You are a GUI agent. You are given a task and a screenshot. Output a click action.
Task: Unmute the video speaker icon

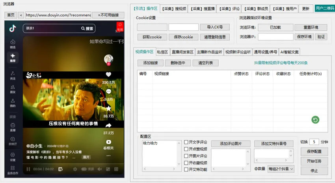pyautogui.click(x=100, y=169)
